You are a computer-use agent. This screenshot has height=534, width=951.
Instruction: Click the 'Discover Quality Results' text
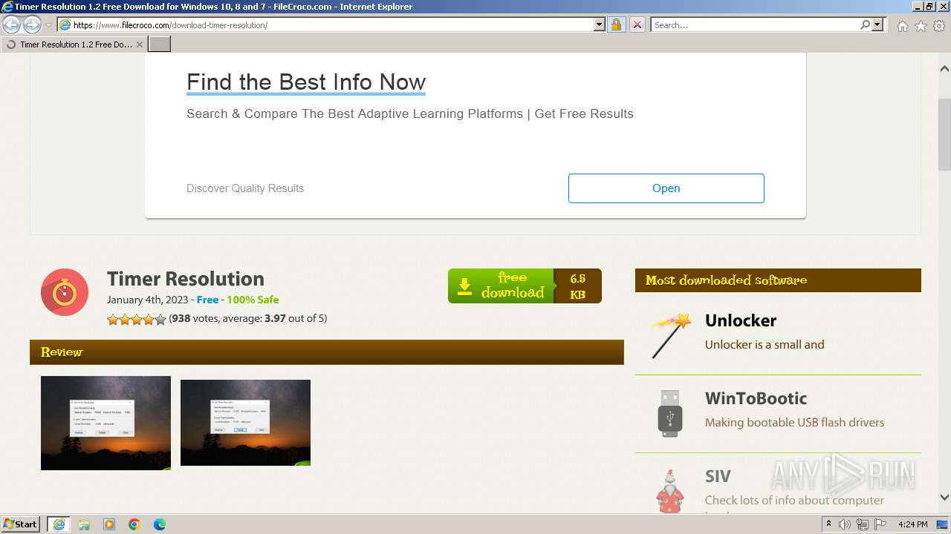245,188
